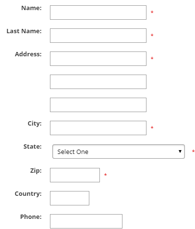Click the second Address line field
Image resolution: width=195 pixels, height=229 pixels.
[x=98, y=82]
